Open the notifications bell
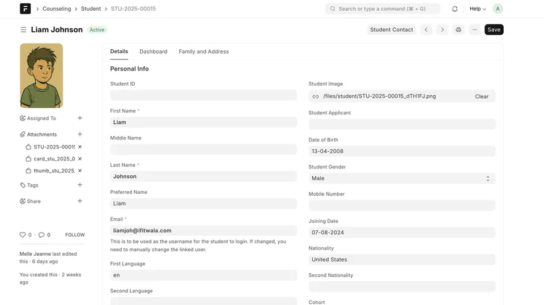544x305 pixels. click(454, 9)
